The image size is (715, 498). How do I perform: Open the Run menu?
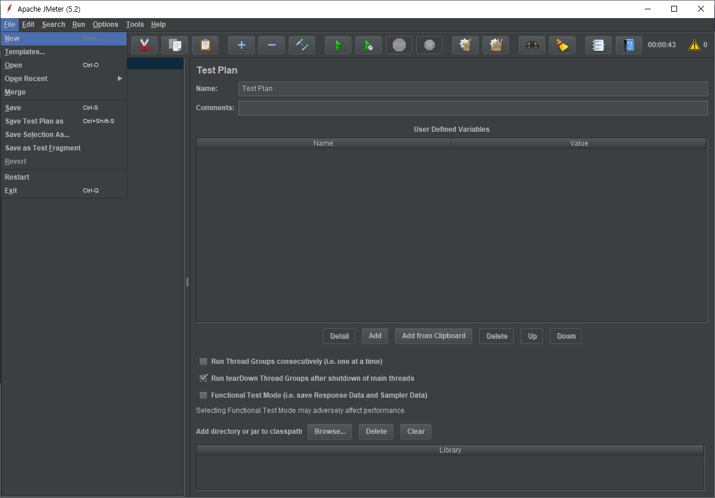point(79,24)
